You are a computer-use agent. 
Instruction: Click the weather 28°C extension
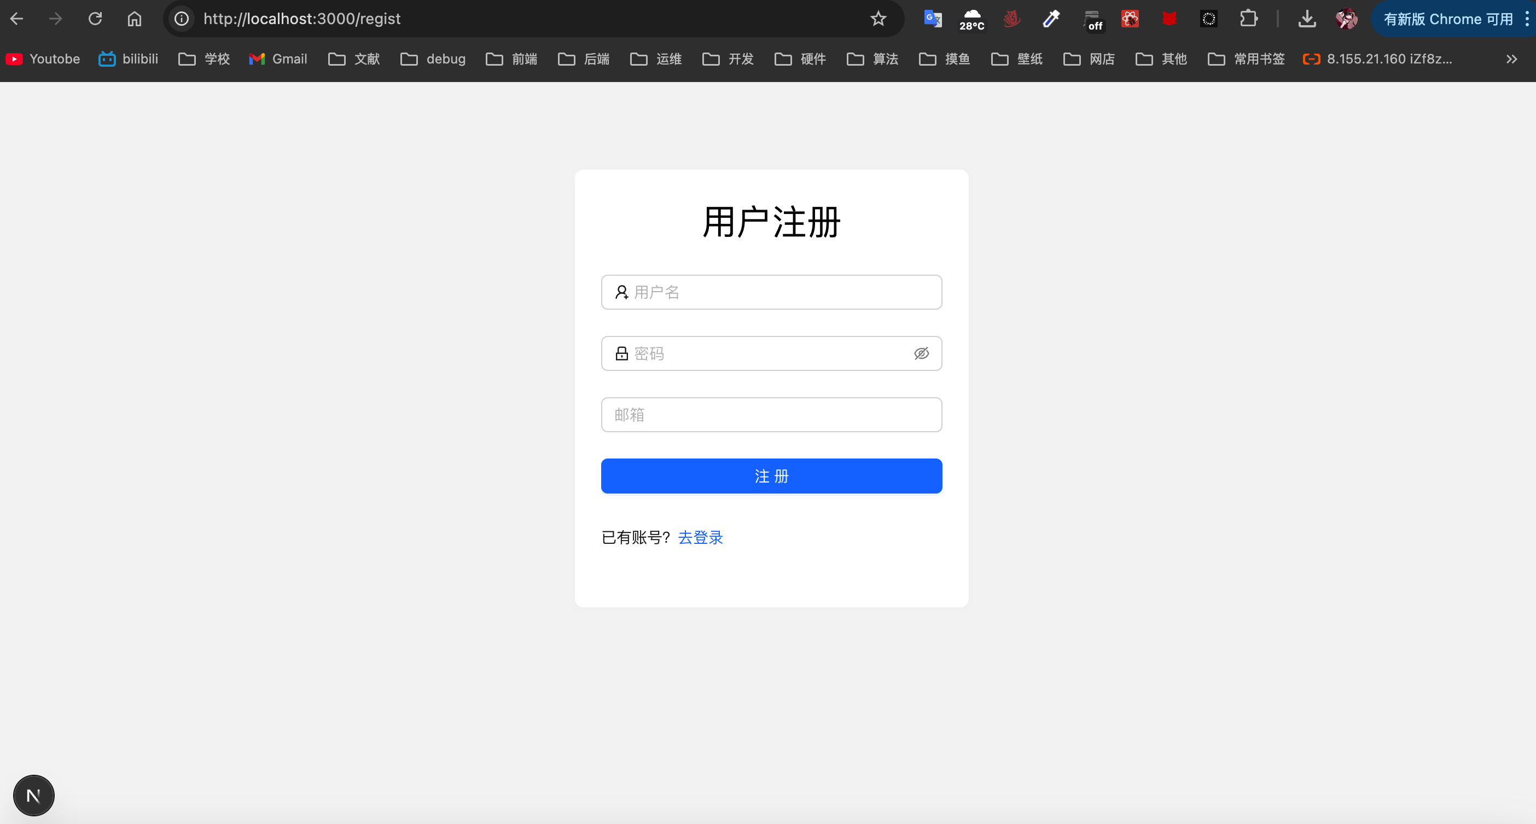(971, 19)
